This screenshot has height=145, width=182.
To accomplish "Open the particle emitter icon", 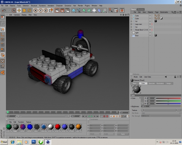I will (104, 11).
